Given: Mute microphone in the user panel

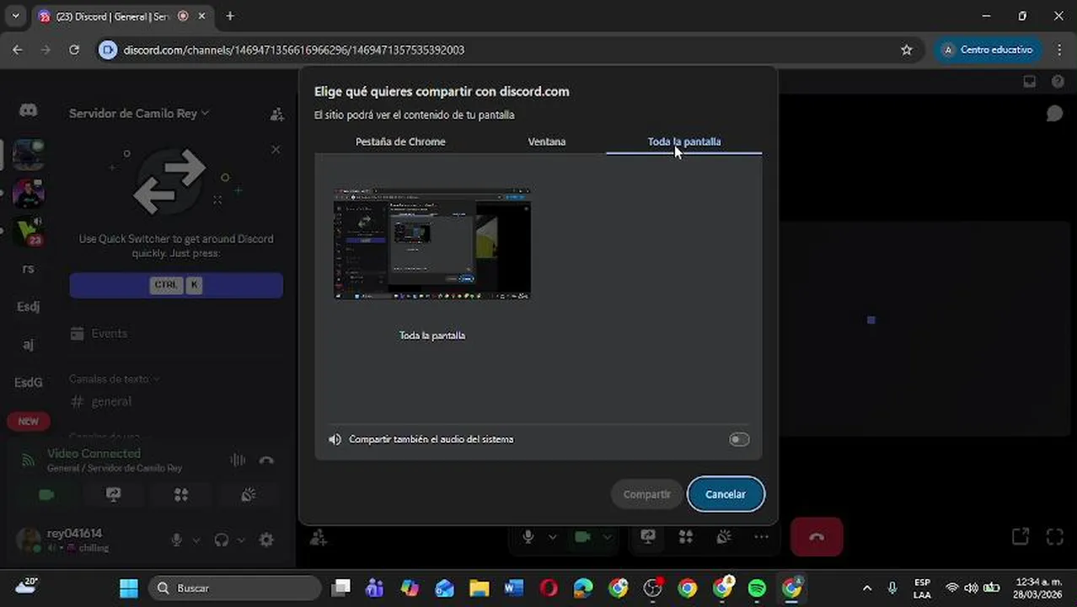Looking at the screenshot, I should (x=177, y=540).
